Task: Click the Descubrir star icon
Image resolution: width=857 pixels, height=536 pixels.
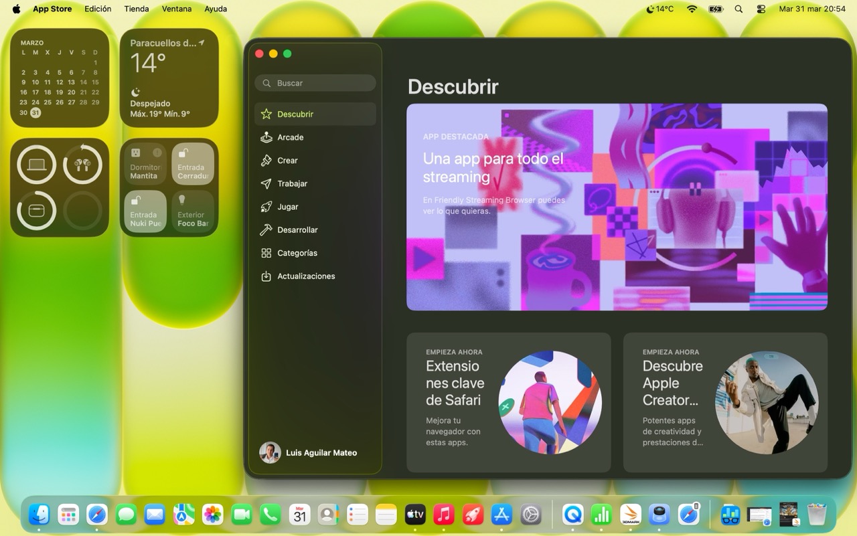Action: [266, 114]
